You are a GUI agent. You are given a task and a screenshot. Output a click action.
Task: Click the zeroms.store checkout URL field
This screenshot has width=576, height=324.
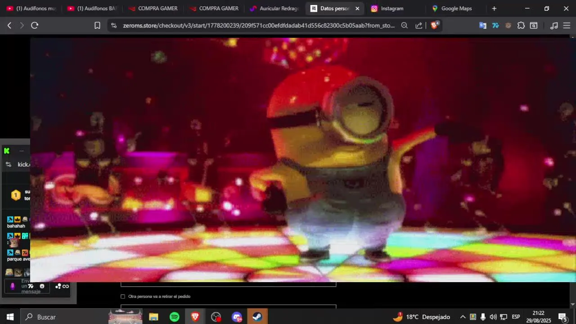click(259, 26)
